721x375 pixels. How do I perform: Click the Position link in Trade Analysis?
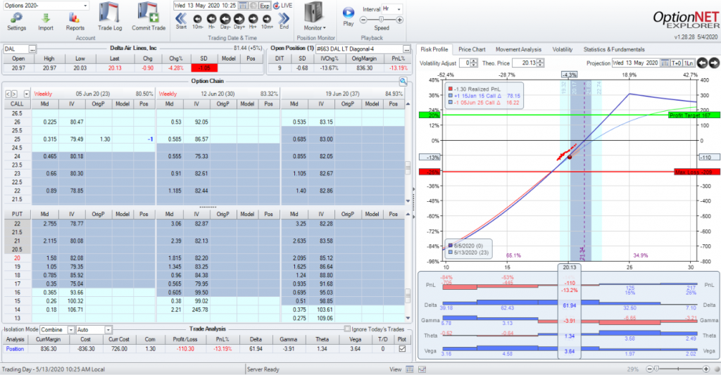coord(15,349)
